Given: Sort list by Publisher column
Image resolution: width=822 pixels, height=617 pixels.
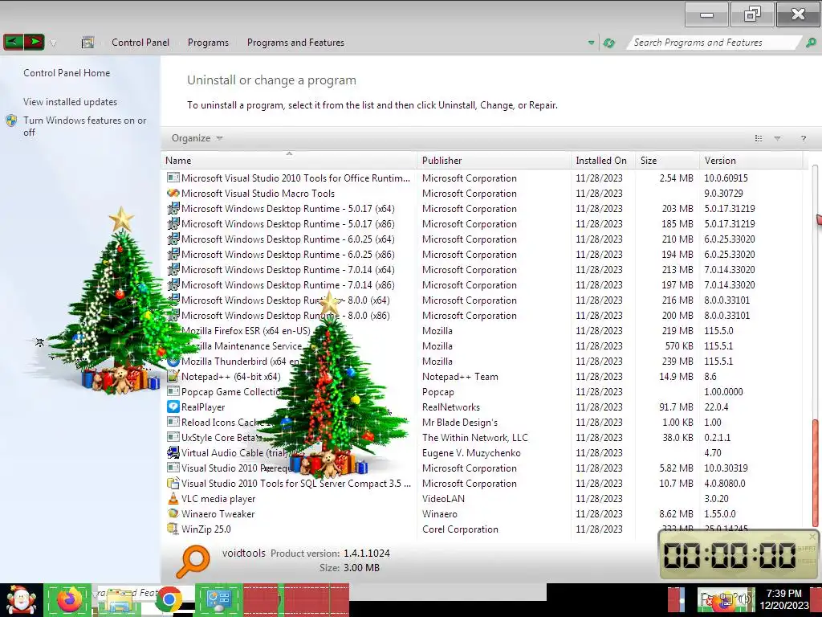Looking at the screenshot, I should 494,161.
